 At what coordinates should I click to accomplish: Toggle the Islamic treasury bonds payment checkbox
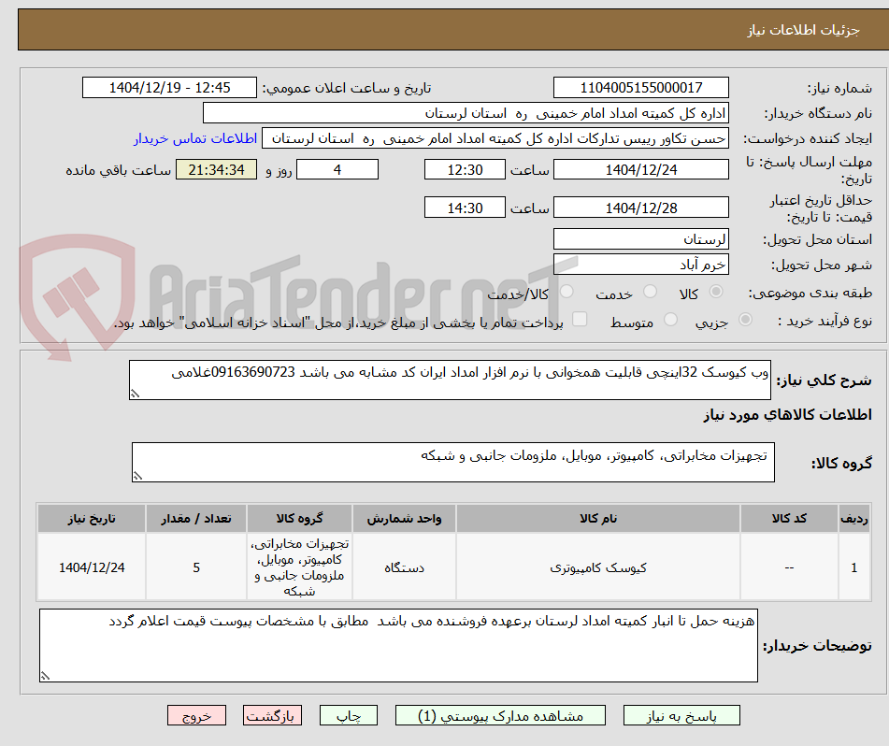click(580, 319)
